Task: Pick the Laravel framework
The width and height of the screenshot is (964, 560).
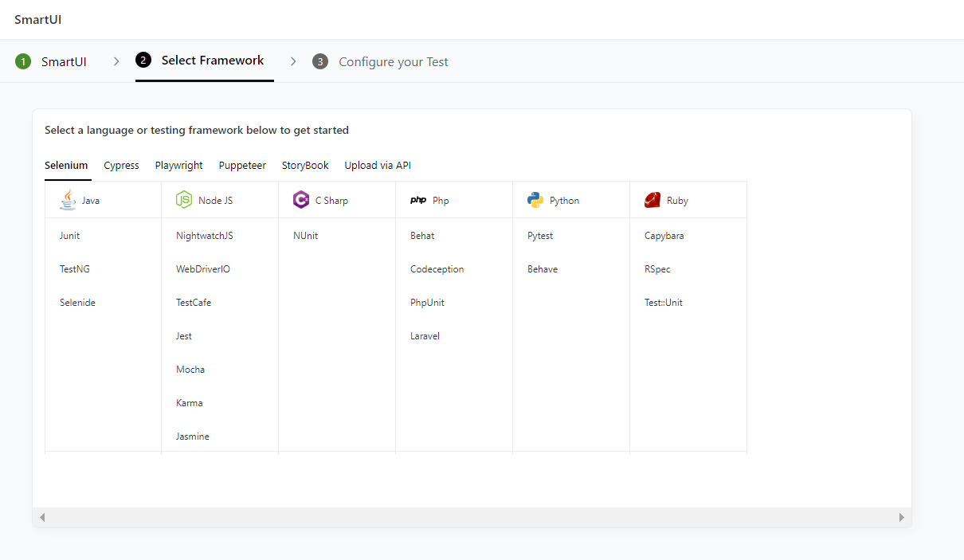Action: click(425, 336)
